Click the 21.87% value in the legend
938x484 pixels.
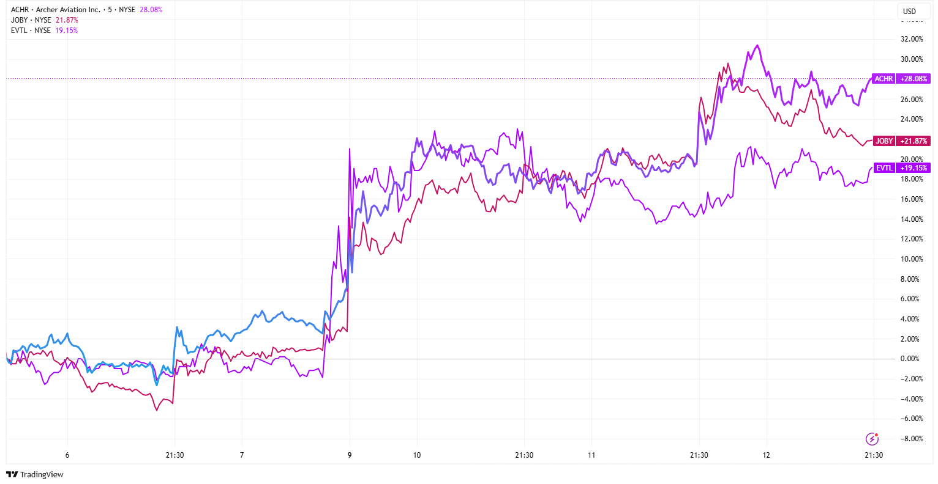tap(67, 20)
